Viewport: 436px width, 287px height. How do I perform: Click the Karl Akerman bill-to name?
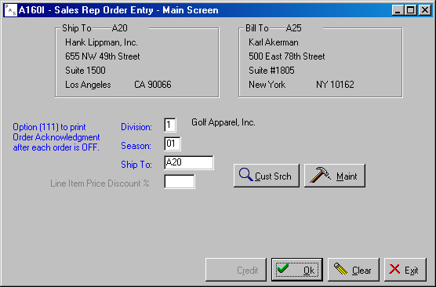tap(274, 42)
